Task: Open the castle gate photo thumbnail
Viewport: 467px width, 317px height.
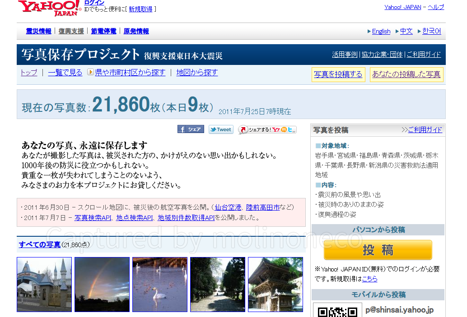Action: [x=44, y=285]
